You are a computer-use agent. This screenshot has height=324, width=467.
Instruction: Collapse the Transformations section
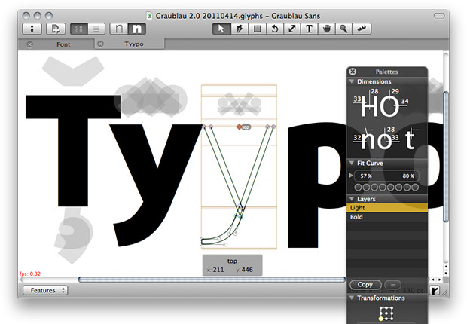click(352, 298)
